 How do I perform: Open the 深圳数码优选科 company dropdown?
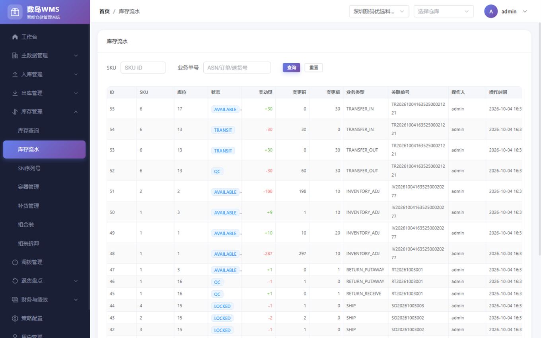click(379, 12)
